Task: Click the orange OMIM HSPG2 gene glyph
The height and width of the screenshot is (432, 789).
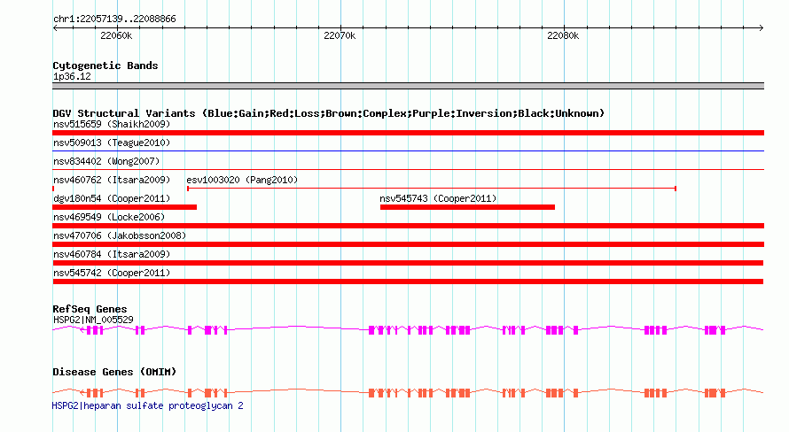Action: pyautogui.click(x=408, y=392)
